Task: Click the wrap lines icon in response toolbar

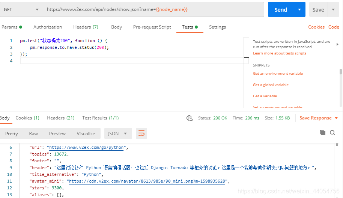Action: click(x=141, y=133)
